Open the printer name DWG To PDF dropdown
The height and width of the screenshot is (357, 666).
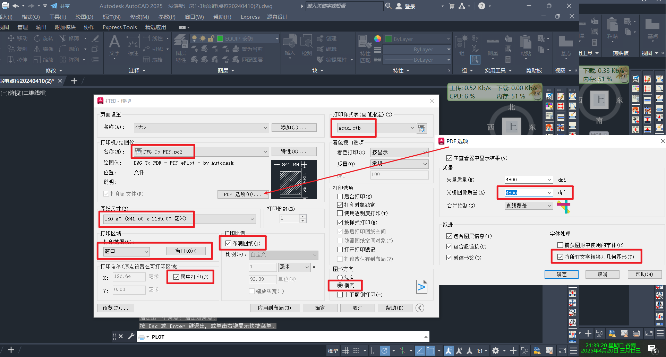(201, 151)
